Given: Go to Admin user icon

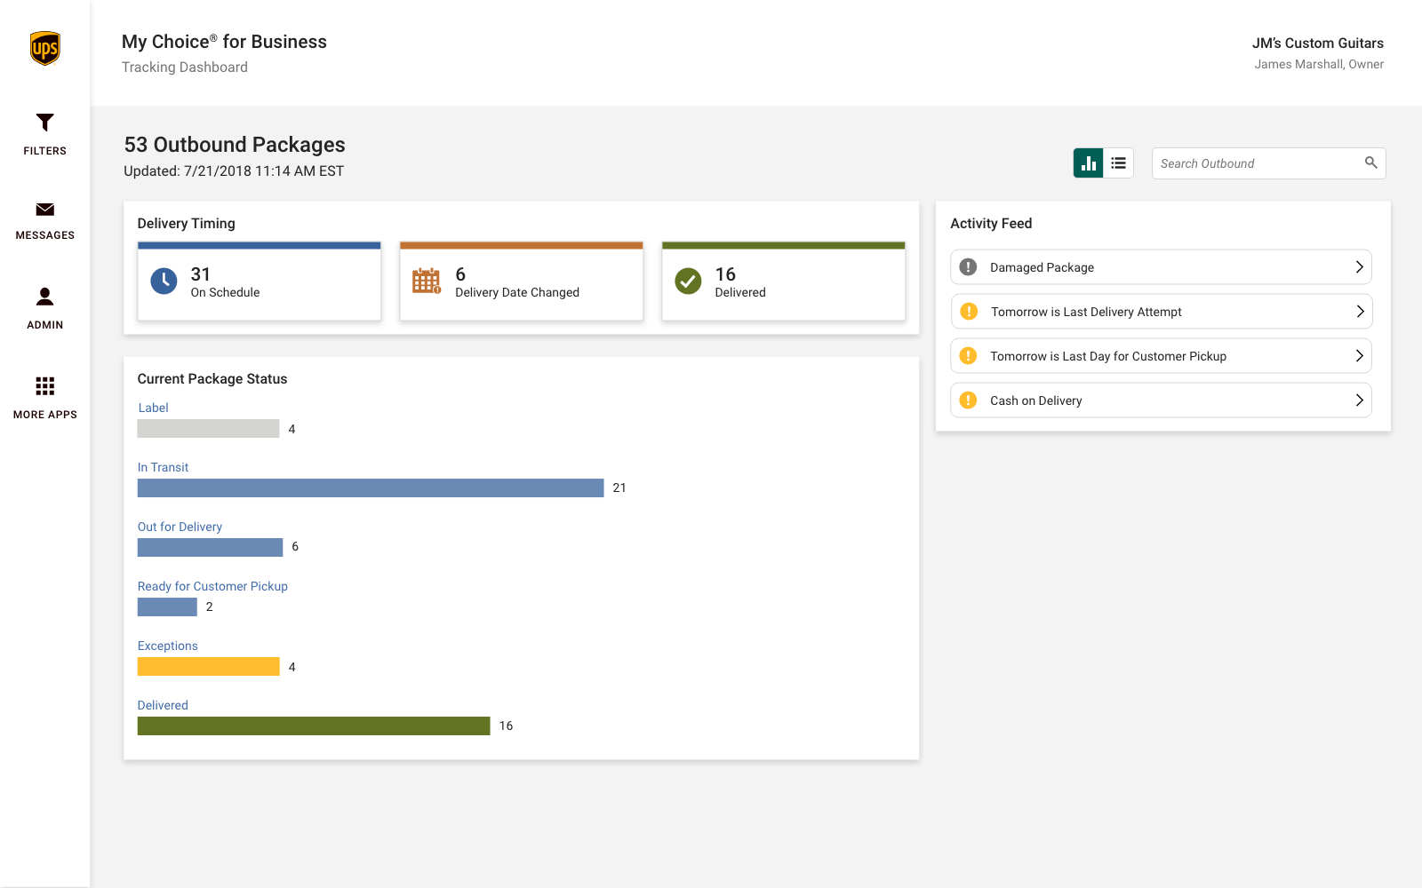Looking at the screenshot, I should 44,297.
